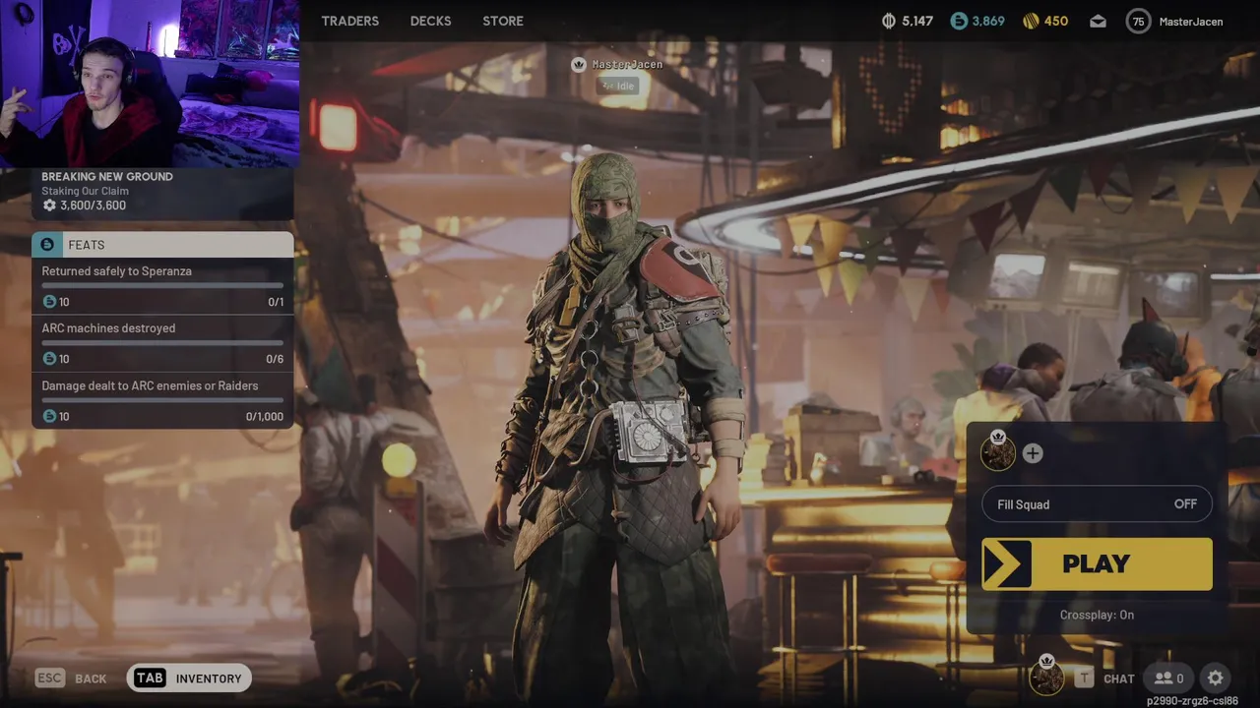Click the Feats header icon
Viewport: 1260px width, 708px height.
pos(47,245)
